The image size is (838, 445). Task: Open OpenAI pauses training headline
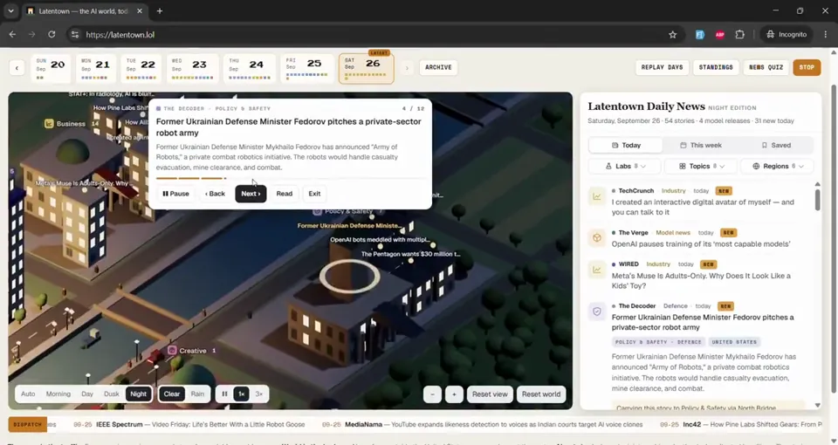(x=701, y=243)
